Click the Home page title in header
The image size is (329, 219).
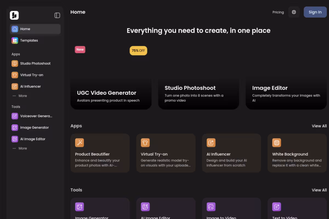[x=78, y=12]
